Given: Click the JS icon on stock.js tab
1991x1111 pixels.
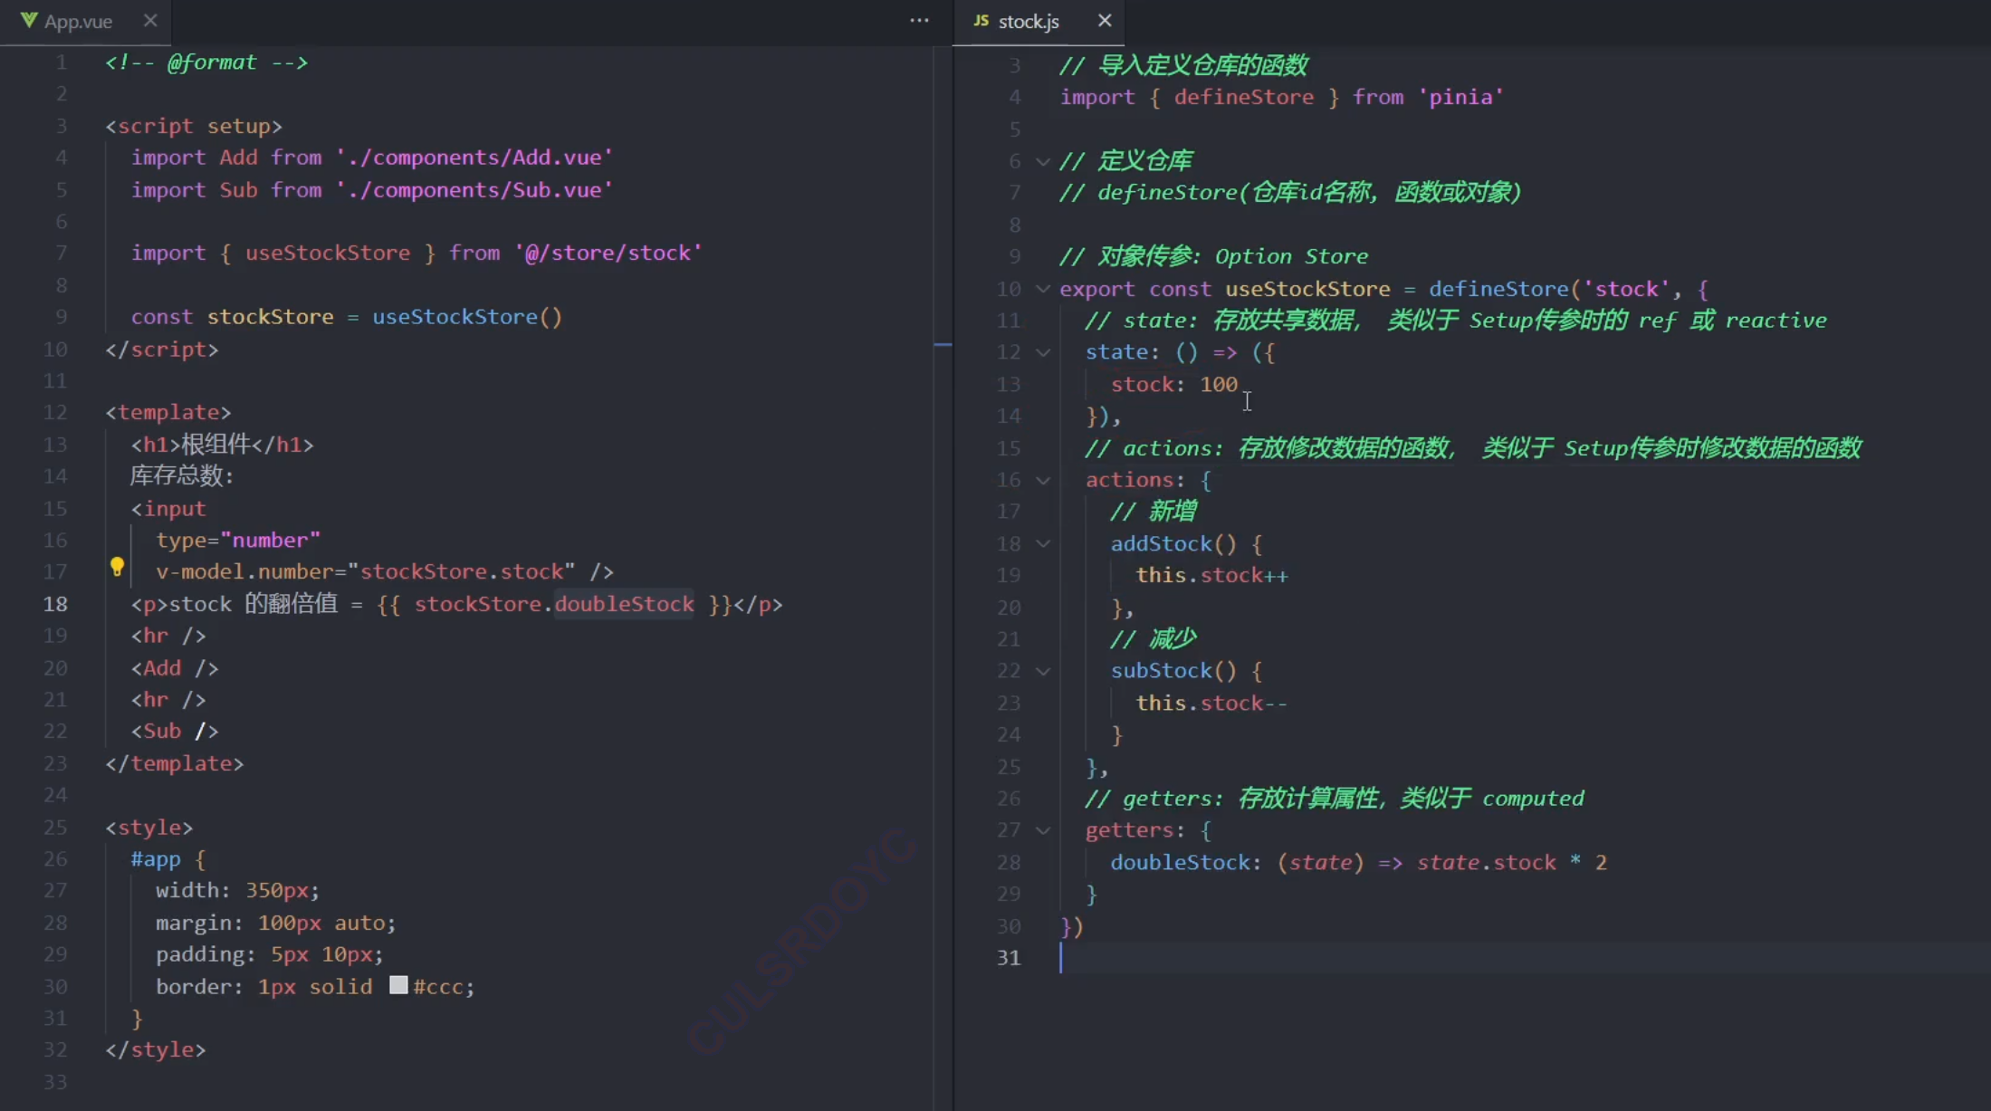Looking at the screenshot, I should point(981,21).
